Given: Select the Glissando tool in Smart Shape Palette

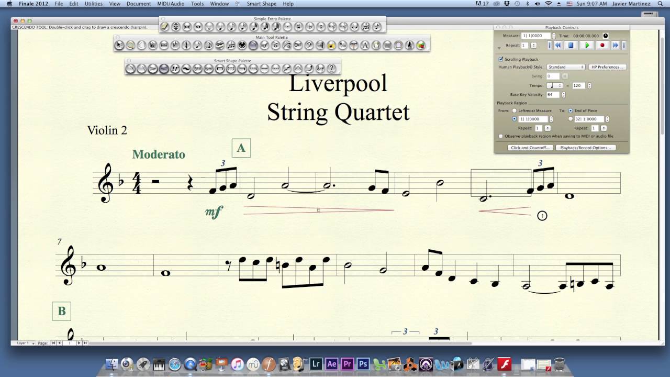Looking at the screenshot, I should pos(287,69).
